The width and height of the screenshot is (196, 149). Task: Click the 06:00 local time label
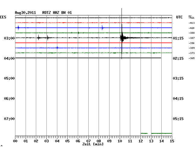(x=9, y=99)
